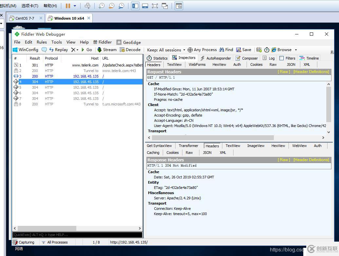Switch to the Log tab
339x256 pixels.
click(x=269, y=58)
